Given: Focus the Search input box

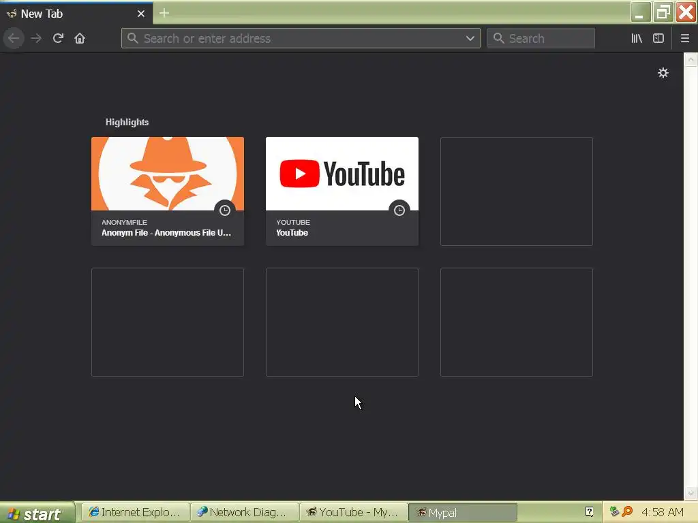Looking at the screenshot, I should click(x=541, y=38).
